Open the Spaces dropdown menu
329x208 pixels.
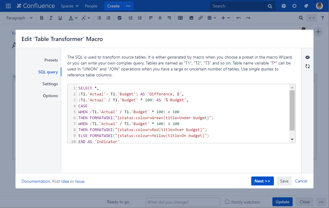click(69, 6)
